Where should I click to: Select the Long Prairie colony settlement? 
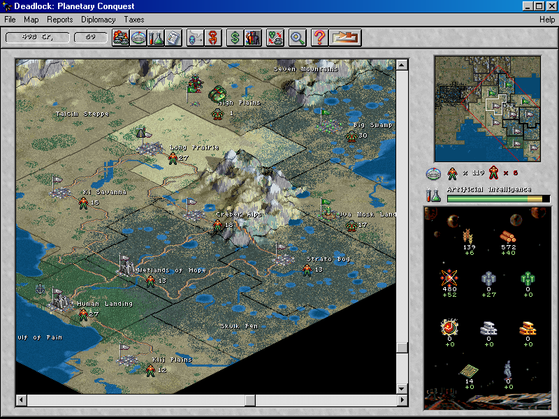click(150, 148)
